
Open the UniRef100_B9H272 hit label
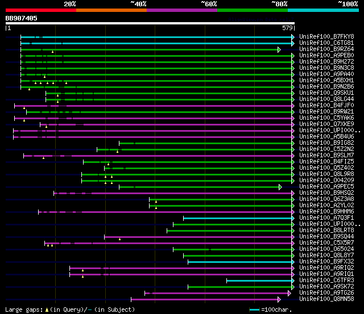(x=326, y=62)
